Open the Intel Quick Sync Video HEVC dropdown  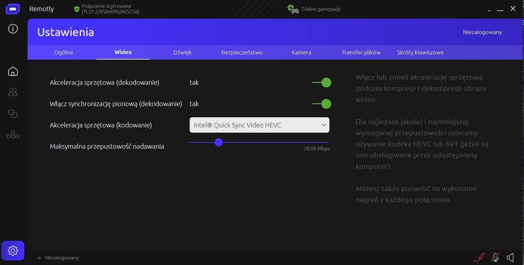(260, 125)
